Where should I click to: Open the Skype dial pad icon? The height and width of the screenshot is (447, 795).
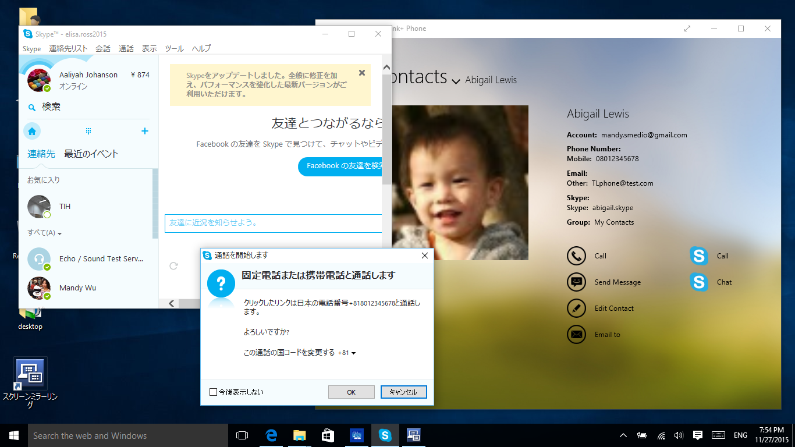[x=88, y=132]
